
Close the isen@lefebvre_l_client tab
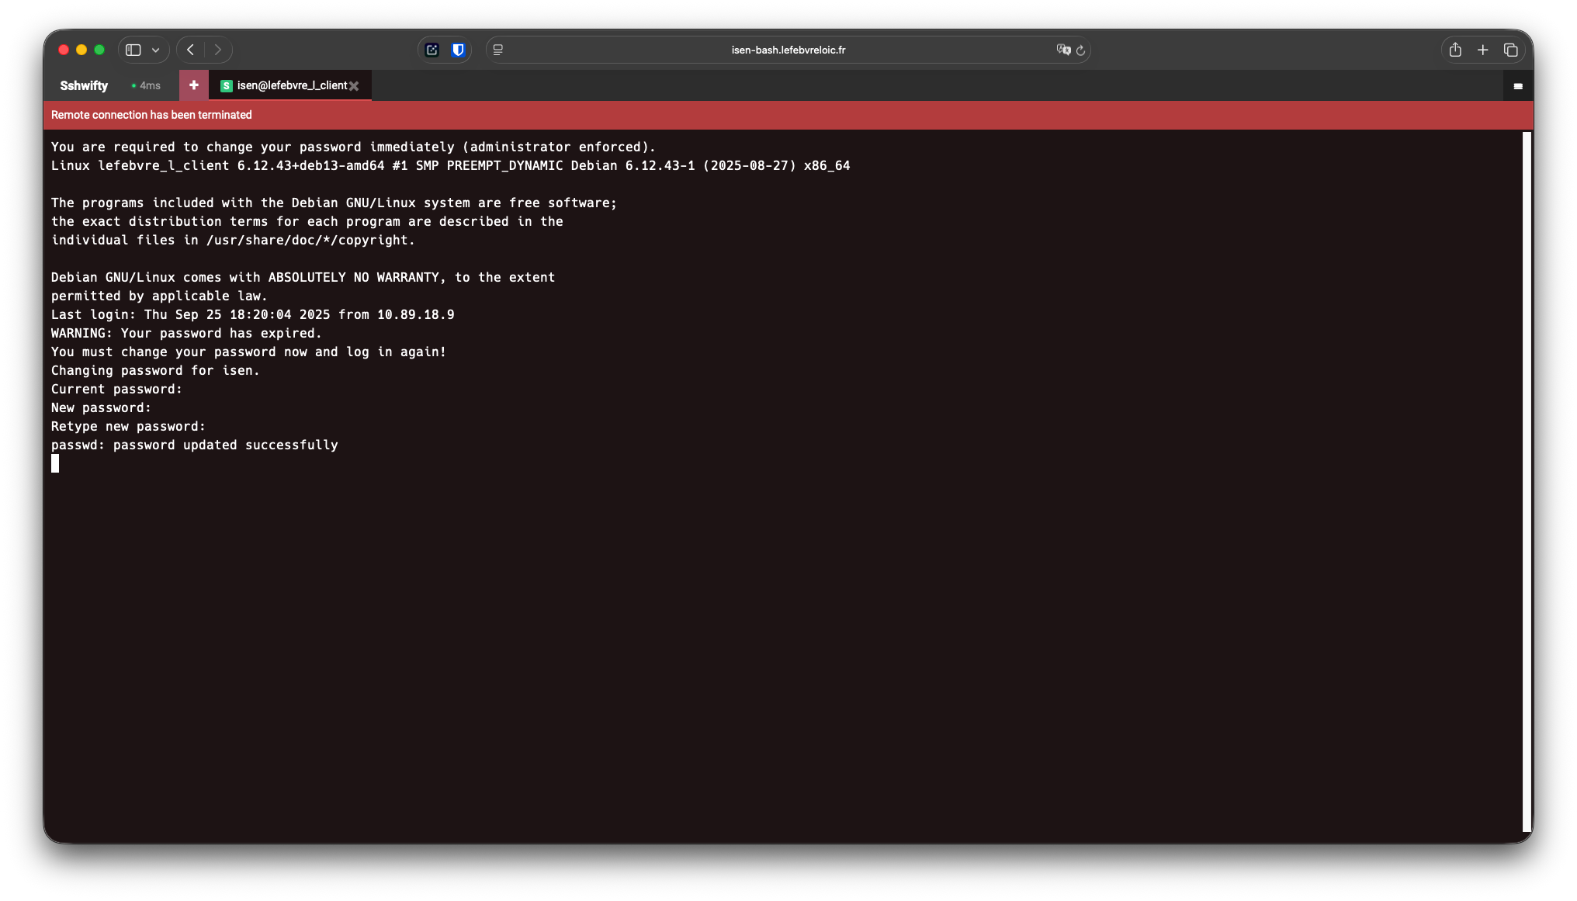[354, 86]
